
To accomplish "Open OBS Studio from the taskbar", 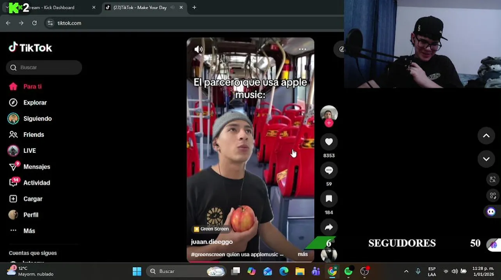I will coord(364,271).
